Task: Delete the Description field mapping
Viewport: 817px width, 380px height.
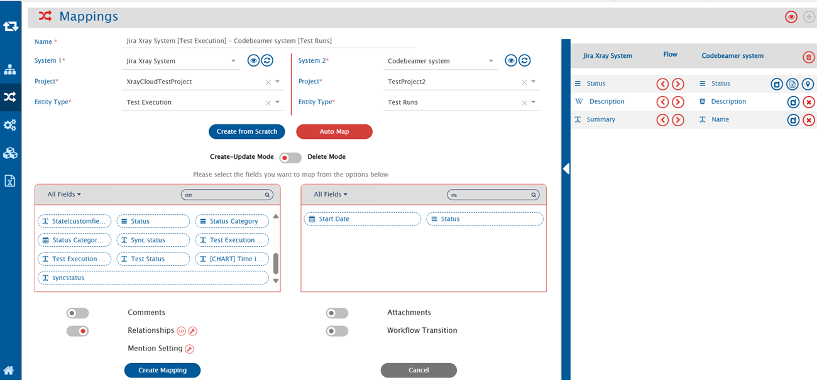Action: (x=809, y=102)
